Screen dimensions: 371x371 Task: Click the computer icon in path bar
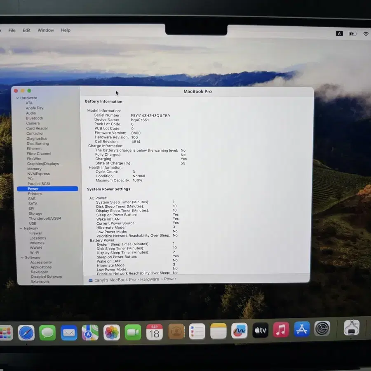point(90,280)
